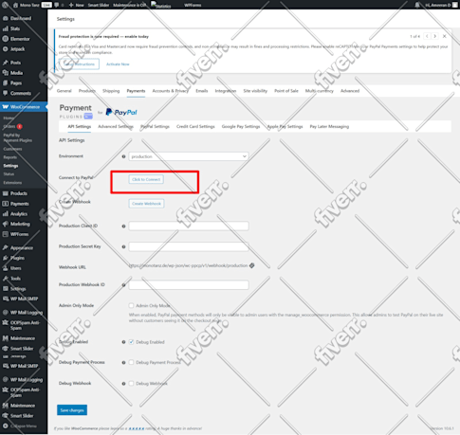Open the Marketing megaphone icon

(x=6, y=224)
